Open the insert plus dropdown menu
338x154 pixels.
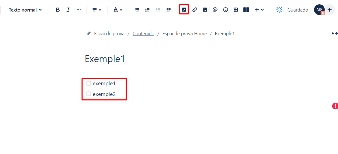point(259,10)
